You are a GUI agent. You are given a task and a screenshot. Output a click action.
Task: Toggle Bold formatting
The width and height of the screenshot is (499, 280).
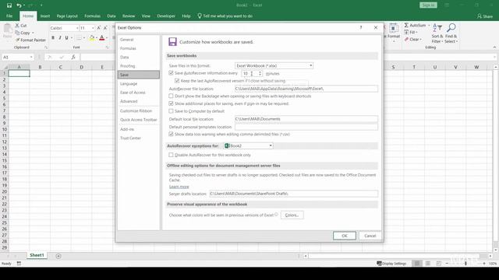53,38
